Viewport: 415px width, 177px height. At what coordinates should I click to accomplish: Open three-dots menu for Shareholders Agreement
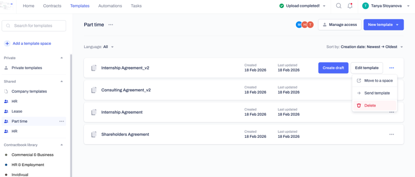(x=392, y=134)
